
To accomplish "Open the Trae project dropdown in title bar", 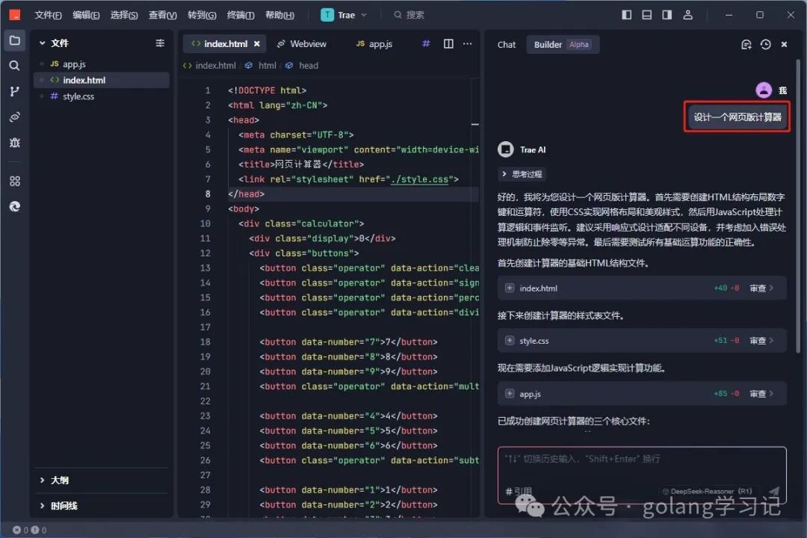I will [344, 15].
